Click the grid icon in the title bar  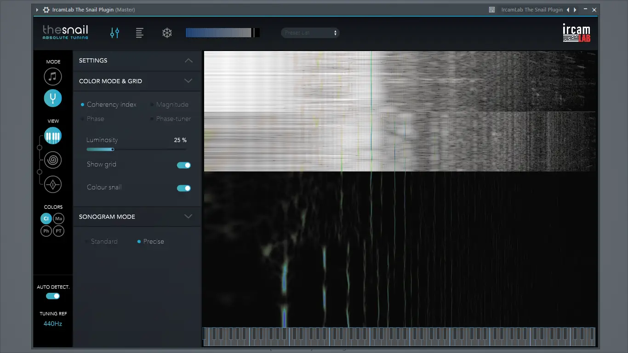coord(492,10)
